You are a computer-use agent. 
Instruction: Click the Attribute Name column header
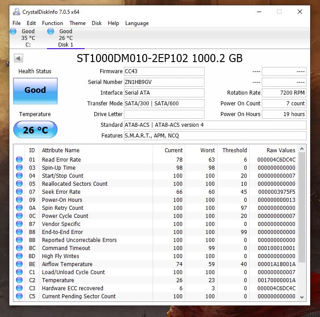pos(60,150)
